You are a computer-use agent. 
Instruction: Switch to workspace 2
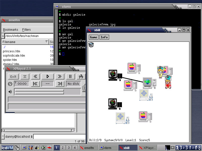[63, 148]
